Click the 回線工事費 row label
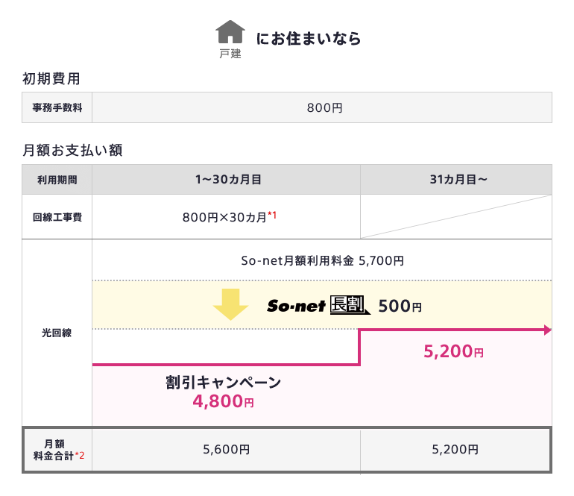Screen dimensions: 574x496 (x=57, y=218)
